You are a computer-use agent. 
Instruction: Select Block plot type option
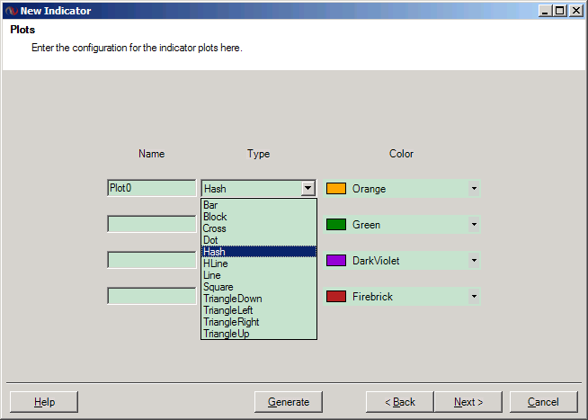[259, 217]
